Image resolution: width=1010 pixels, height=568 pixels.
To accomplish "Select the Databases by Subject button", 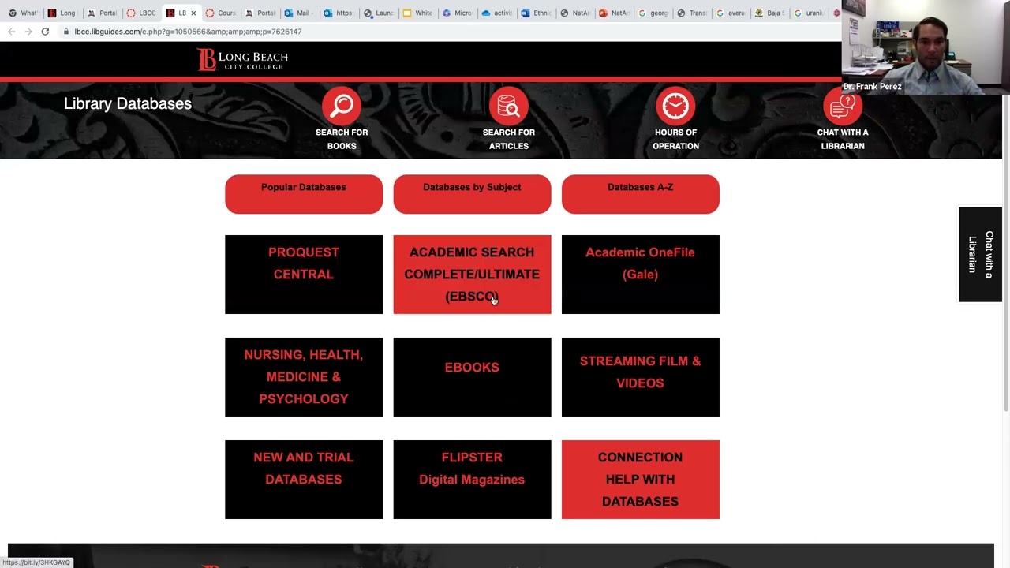I will coord(472,194).
